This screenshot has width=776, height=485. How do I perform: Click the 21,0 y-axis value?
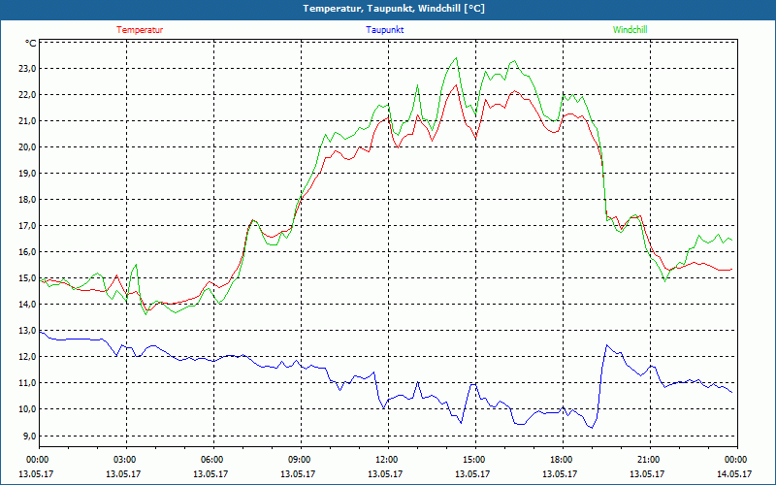tap(27, 121)
